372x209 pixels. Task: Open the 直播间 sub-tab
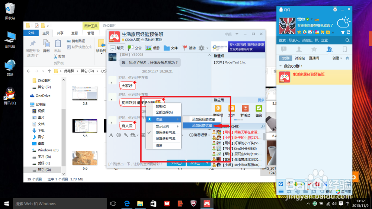[x=314, y=58]
